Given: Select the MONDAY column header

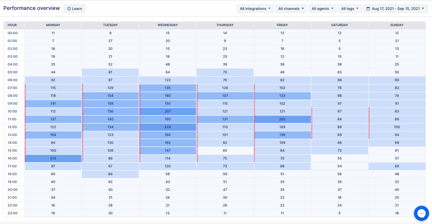Looking at the screenshot, I should pyautogui.click(x=53, y=25).
